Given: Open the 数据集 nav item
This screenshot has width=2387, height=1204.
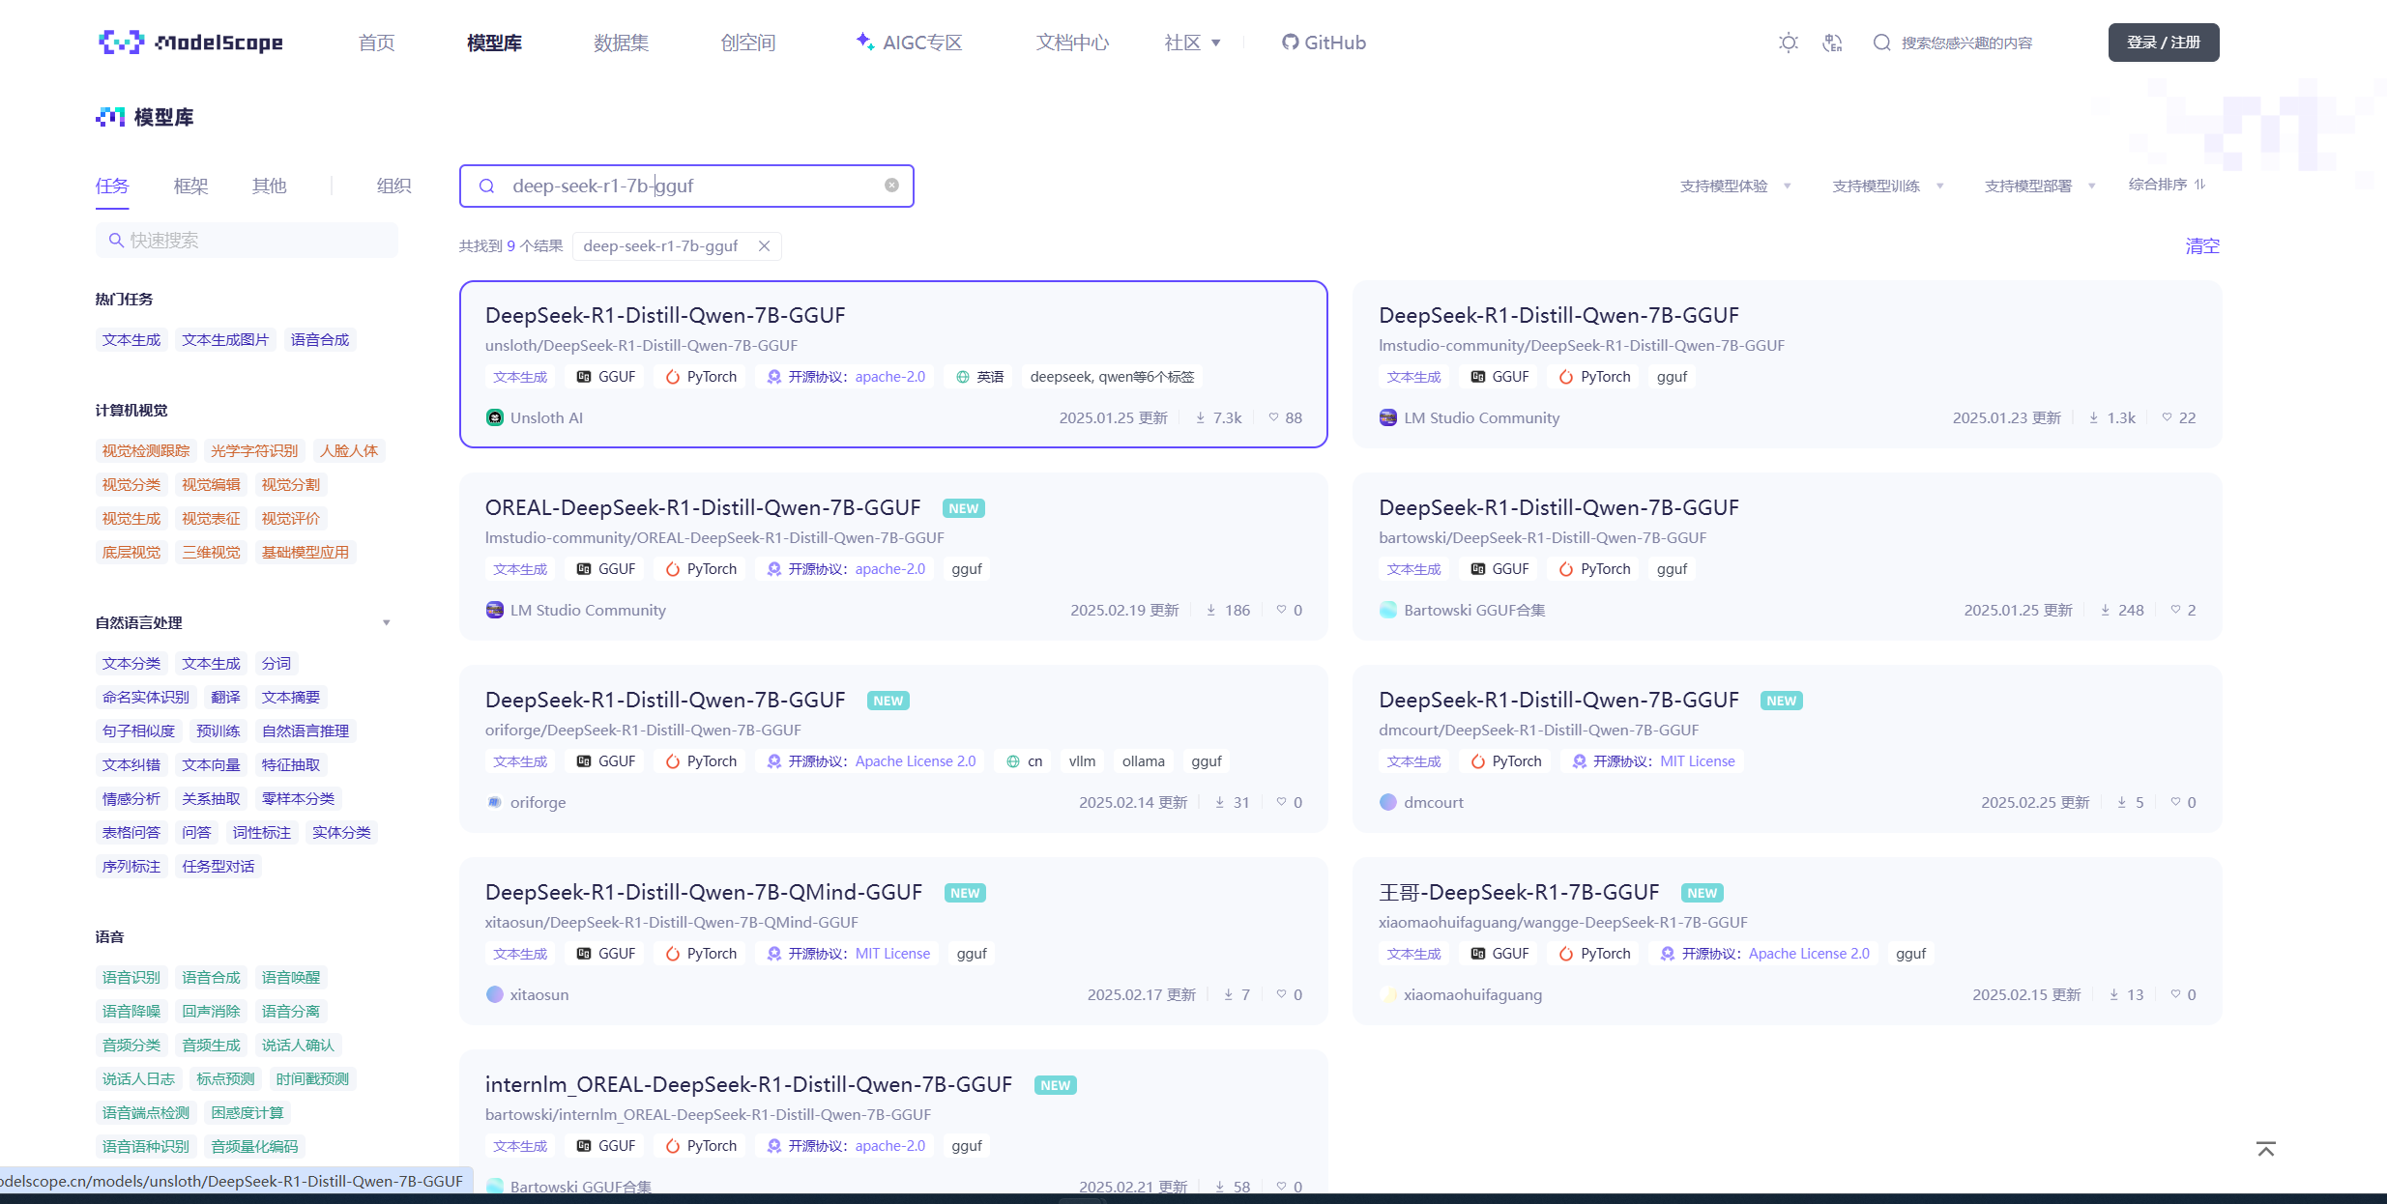Looking at the screenshot, I should [621, 43].
